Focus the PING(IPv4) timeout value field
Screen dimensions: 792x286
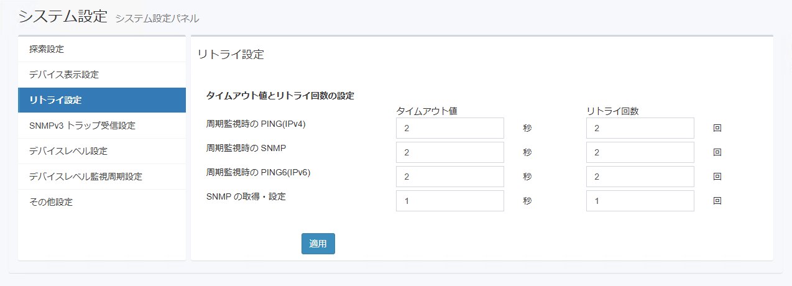pos(449,128)
